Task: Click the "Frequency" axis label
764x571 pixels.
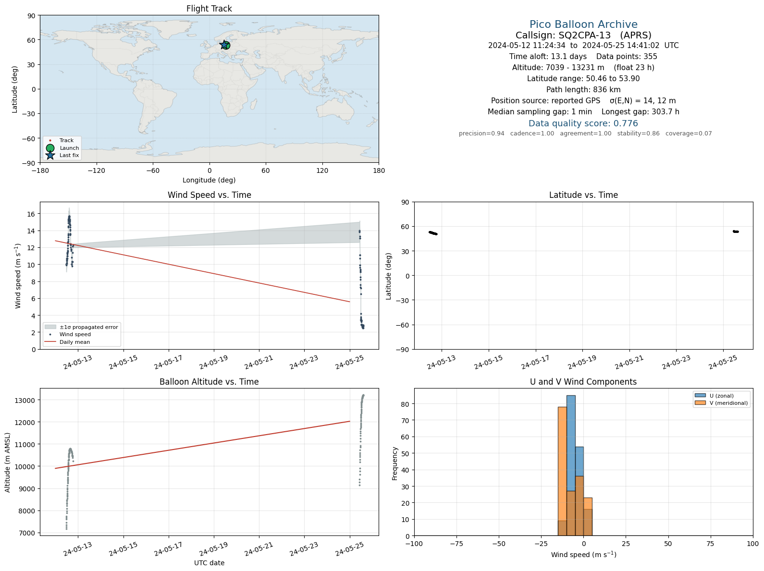Action: click(x=395, y=463)
